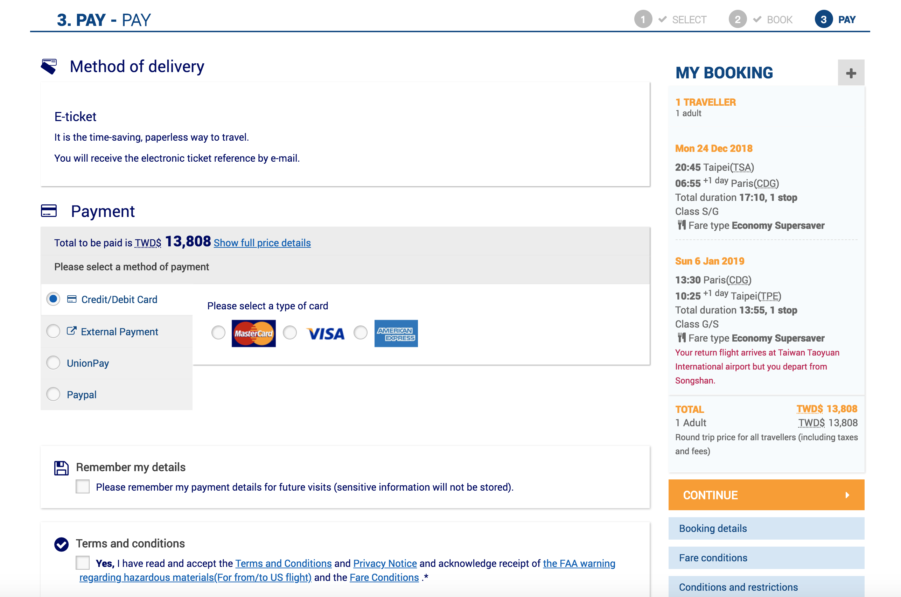The height and width of the screenshot is (597, 901).
Task: Select the Paypal payment option
Action: click(x=53, y=394)
